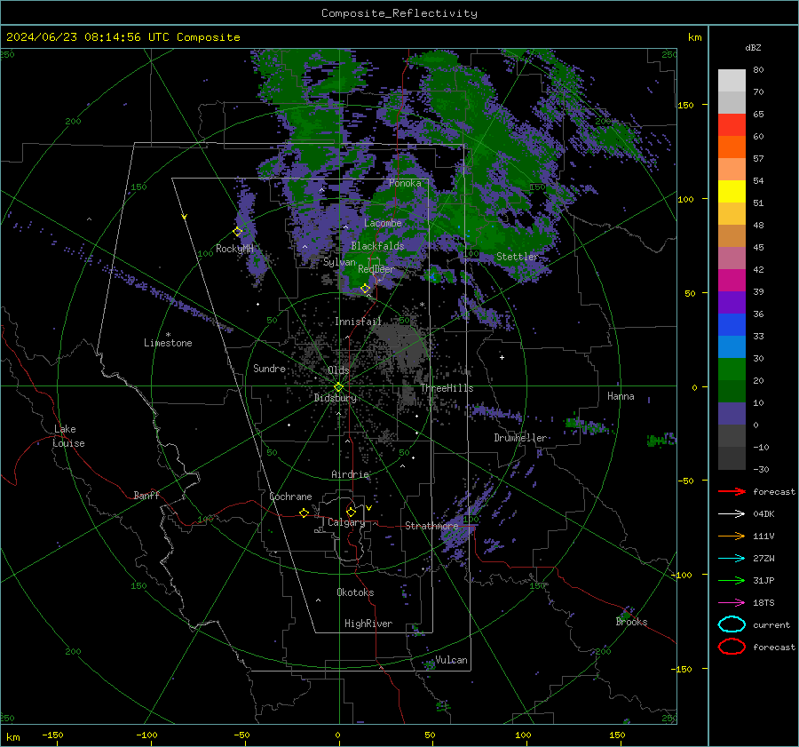Screen dimensions: 799x747
Task: Click the Sundre town label
Action: pos(269,368)
